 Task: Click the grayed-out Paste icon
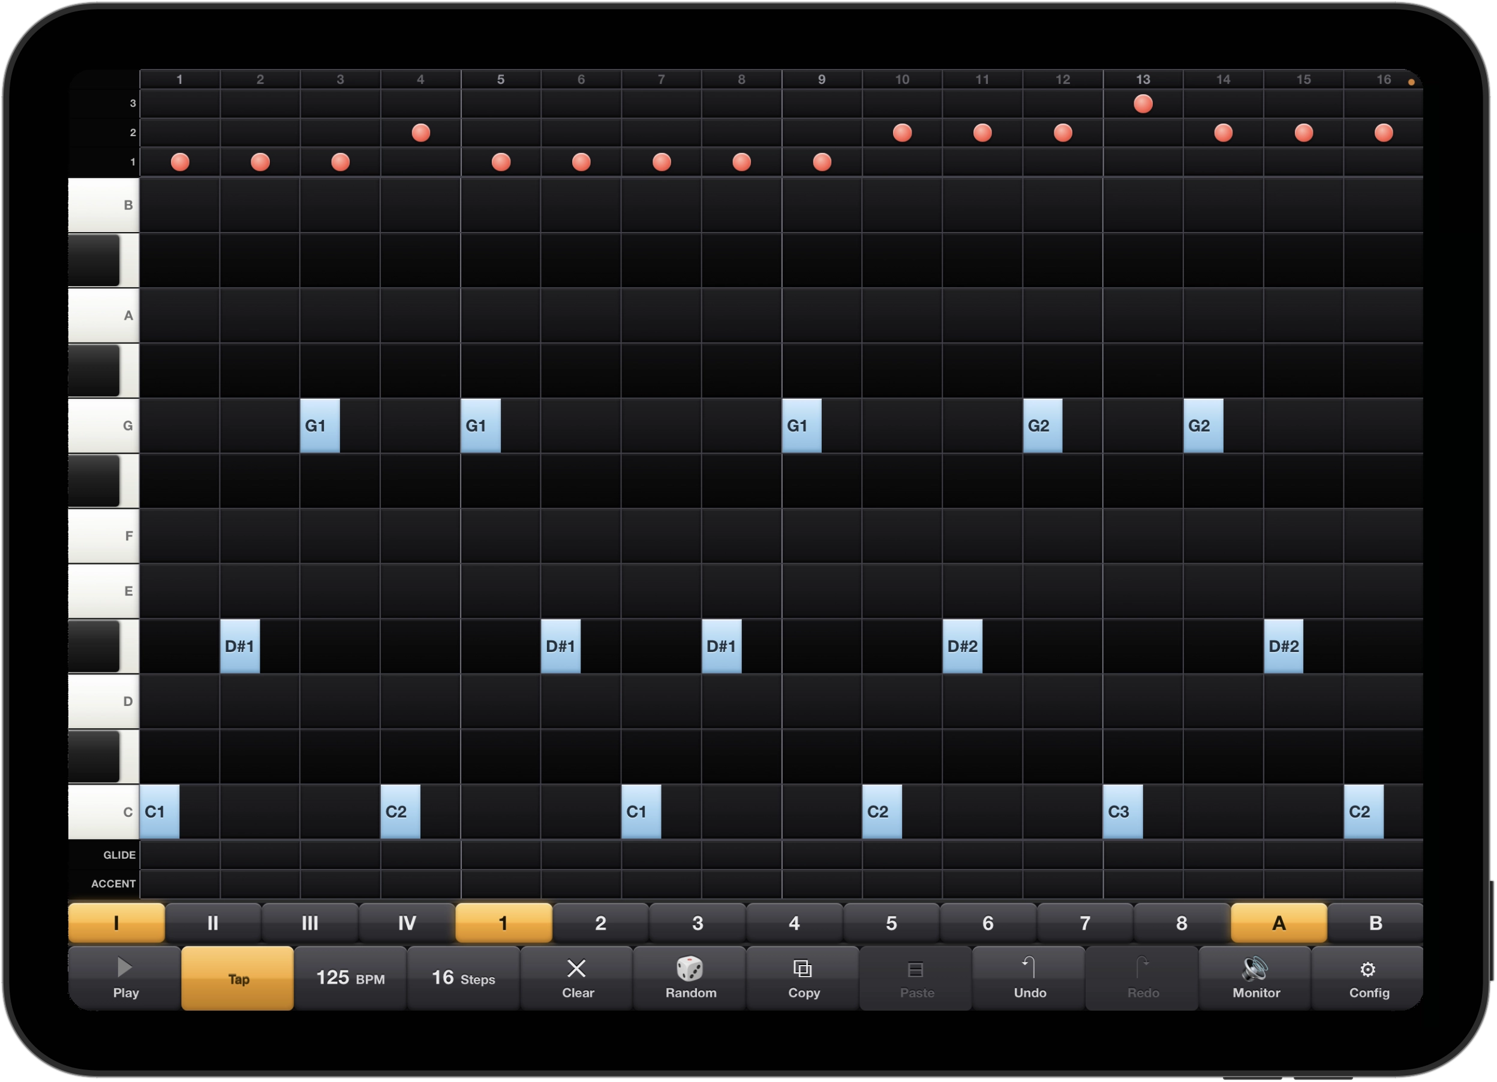click(x=916, y=969)
